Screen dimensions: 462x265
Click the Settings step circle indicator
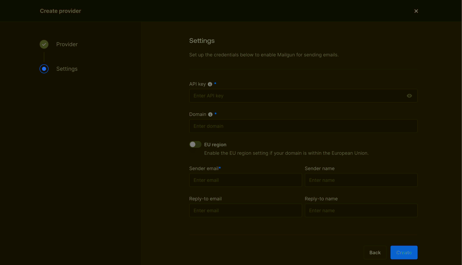click(x=44, y=69)
